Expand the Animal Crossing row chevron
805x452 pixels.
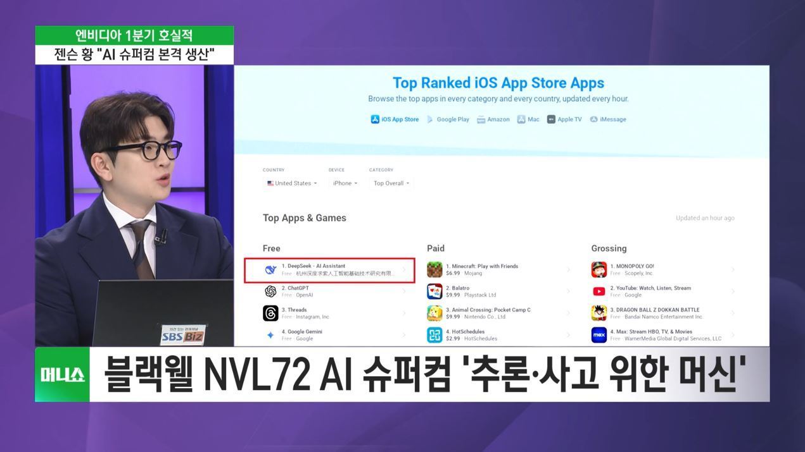click(568, 313)
